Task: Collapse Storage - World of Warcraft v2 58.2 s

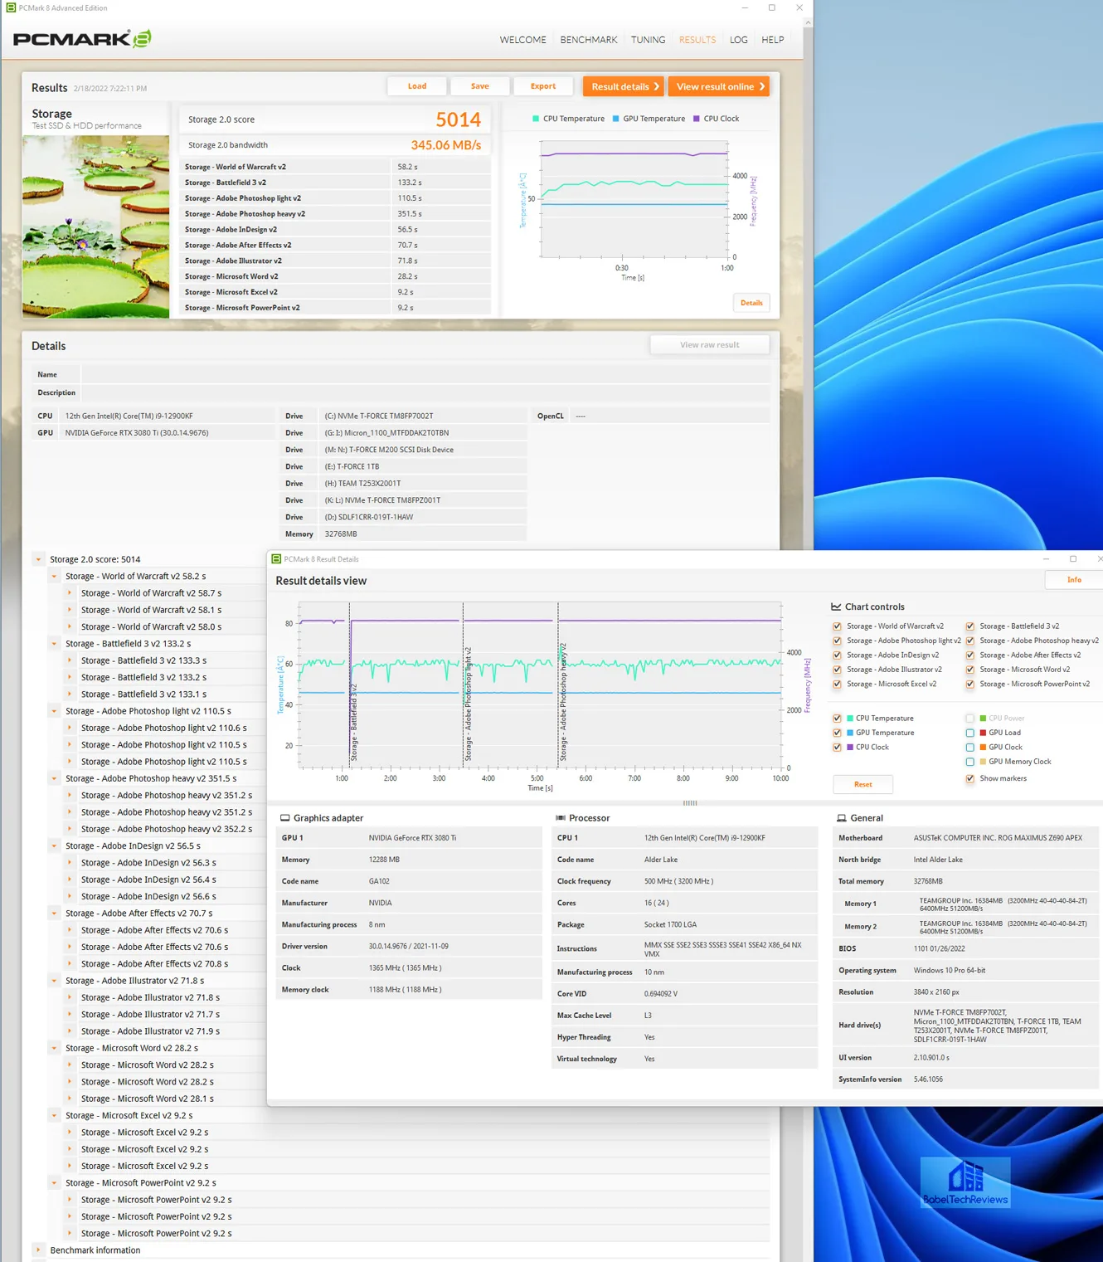Action: click(x=54, y=577)
